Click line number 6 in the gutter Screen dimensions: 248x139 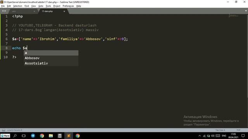point(7,39)
